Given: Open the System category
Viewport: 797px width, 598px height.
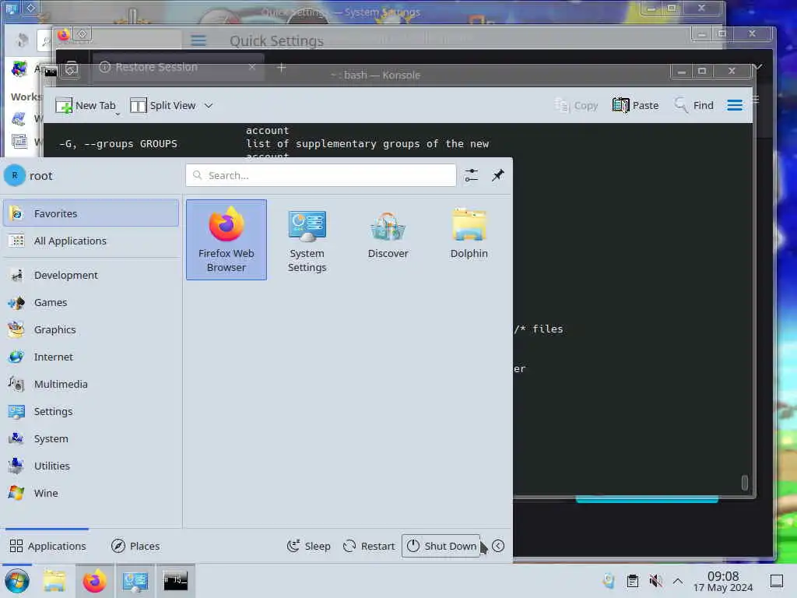Looking at the screenshot, I should (91, 439).
